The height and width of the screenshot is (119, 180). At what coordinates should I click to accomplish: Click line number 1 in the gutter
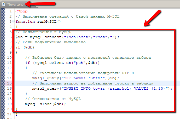11,12
